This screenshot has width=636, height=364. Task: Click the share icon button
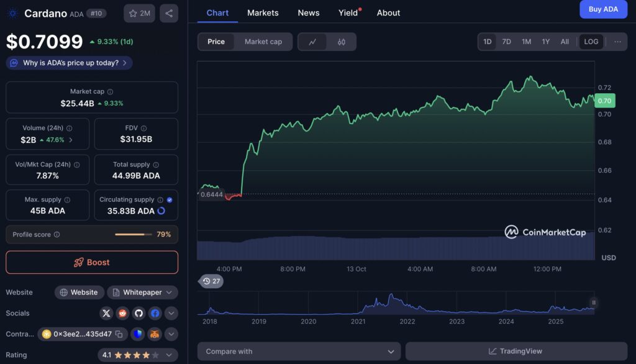click(169, 14)
